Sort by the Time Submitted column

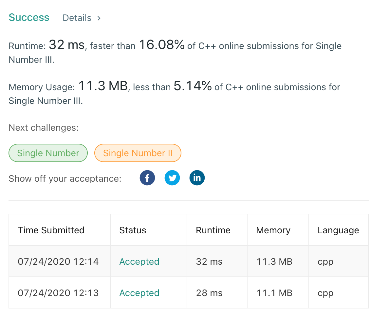click(51, 230)
